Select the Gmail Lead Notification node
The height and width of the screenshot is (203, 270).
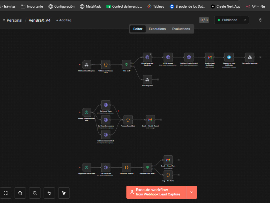point(210,57)
